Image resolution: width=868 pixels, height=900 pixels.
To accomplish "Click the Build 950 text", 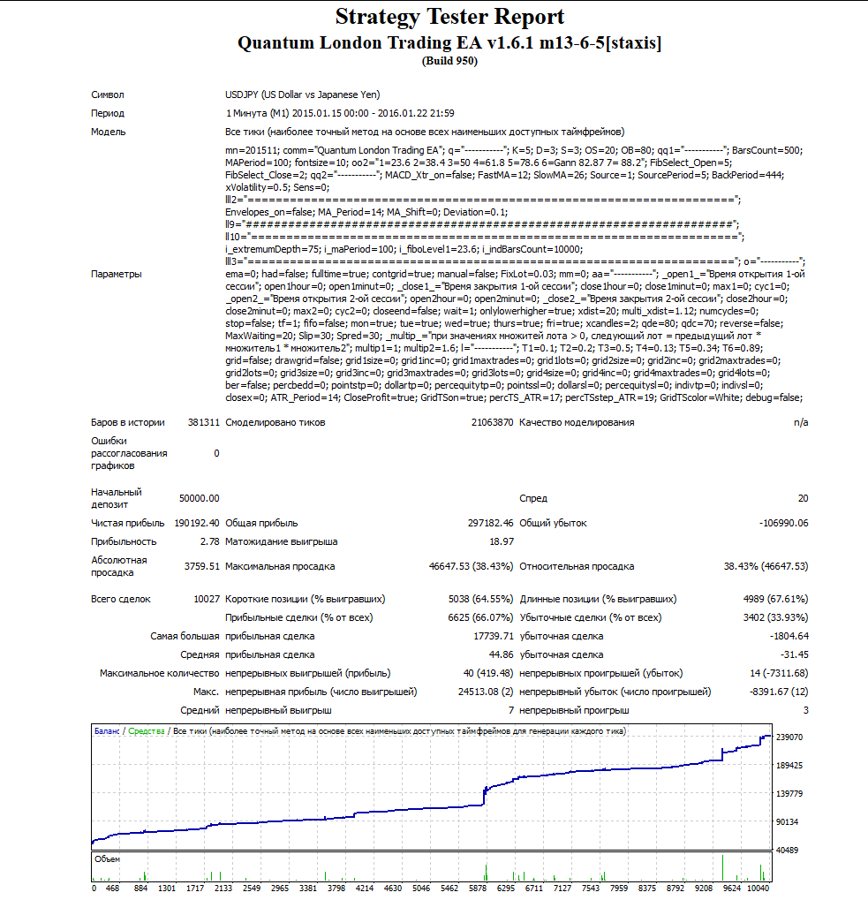I will pos(449,61).
